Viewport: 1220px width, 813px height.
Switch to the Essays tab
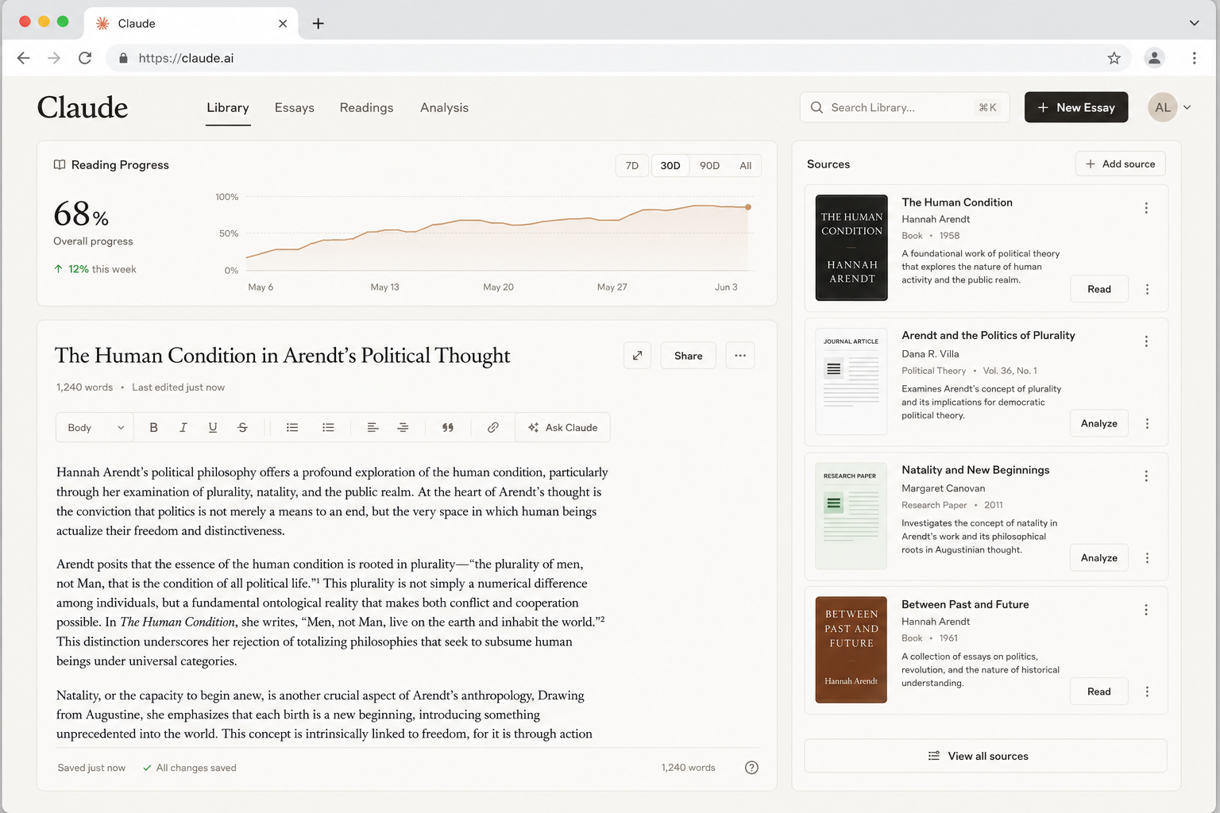click(295, 107)
